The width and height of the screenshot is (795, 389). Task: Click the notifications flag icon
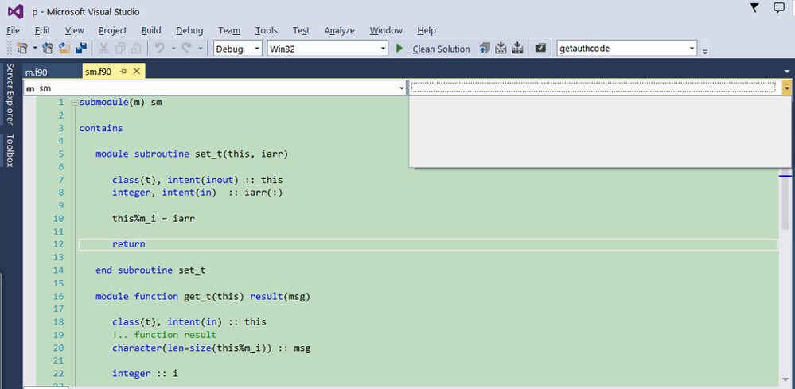coord(755,7)
